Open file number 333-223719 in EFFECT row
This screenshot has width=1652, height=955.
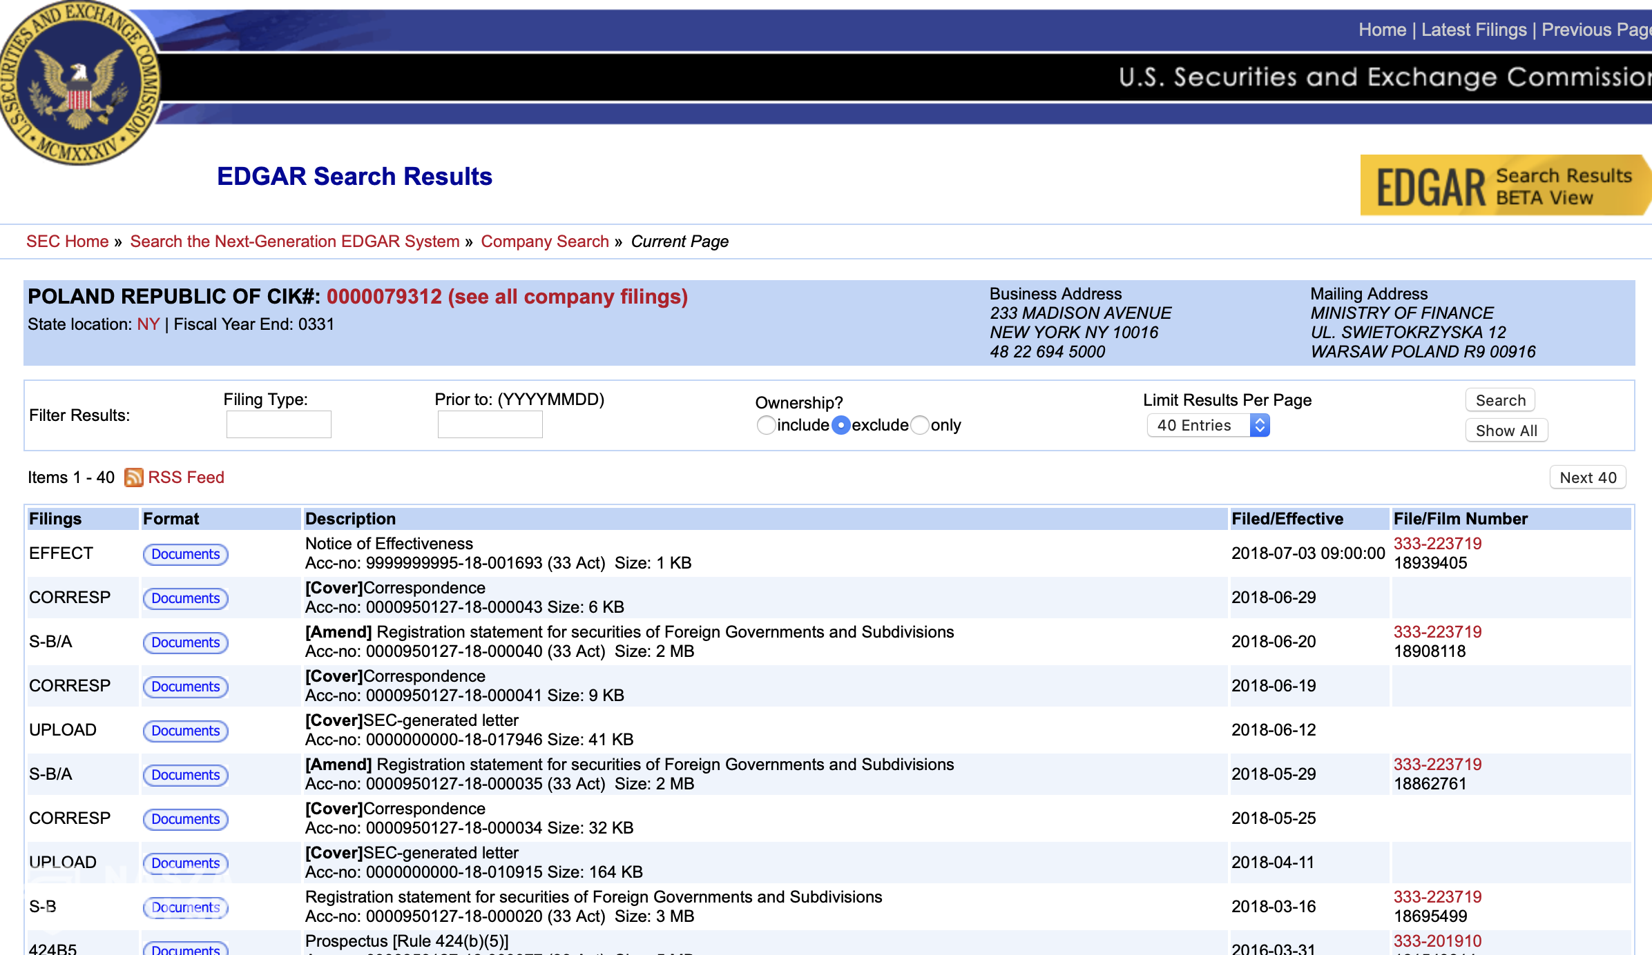1437,544
